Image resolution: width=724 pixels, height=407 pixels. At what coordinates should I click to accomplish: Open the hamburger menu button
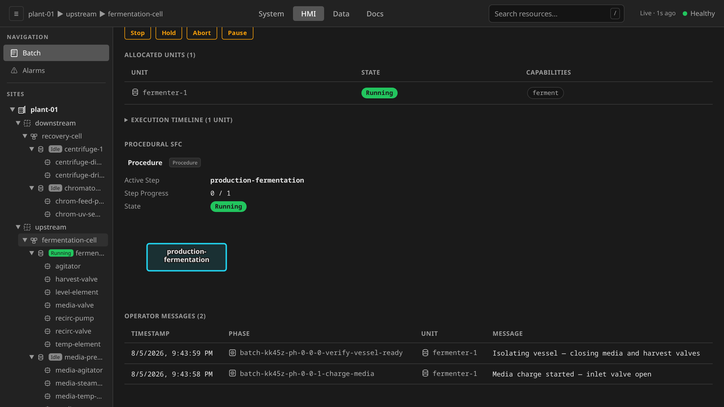point(16,14)
